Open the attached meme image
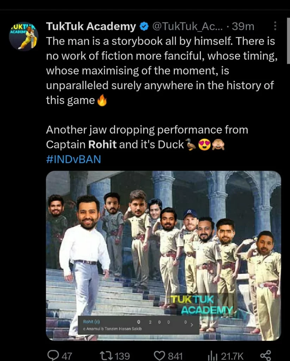 [163, 256]
